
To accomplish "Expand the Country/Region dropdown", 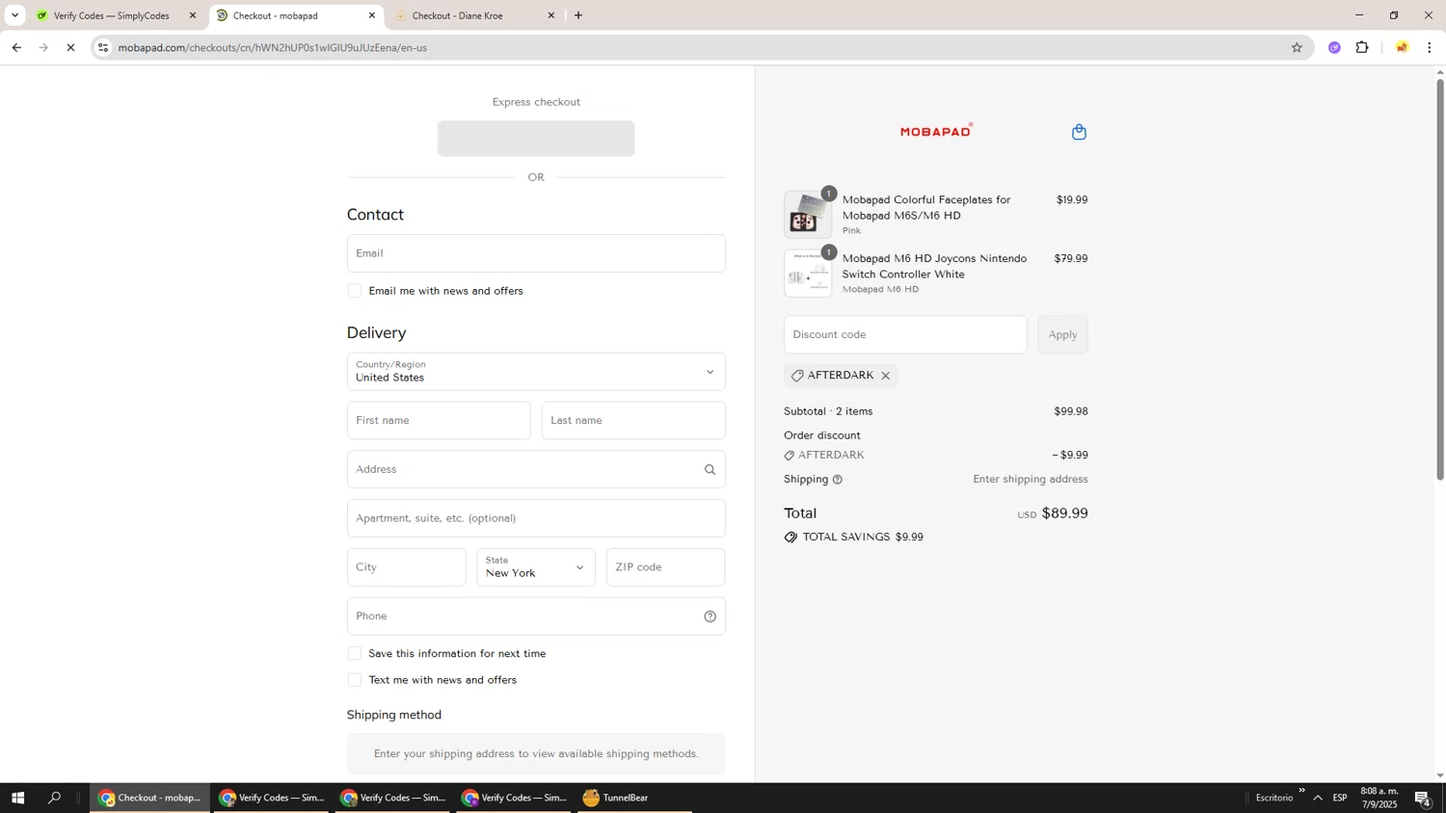I will [536, 372].
